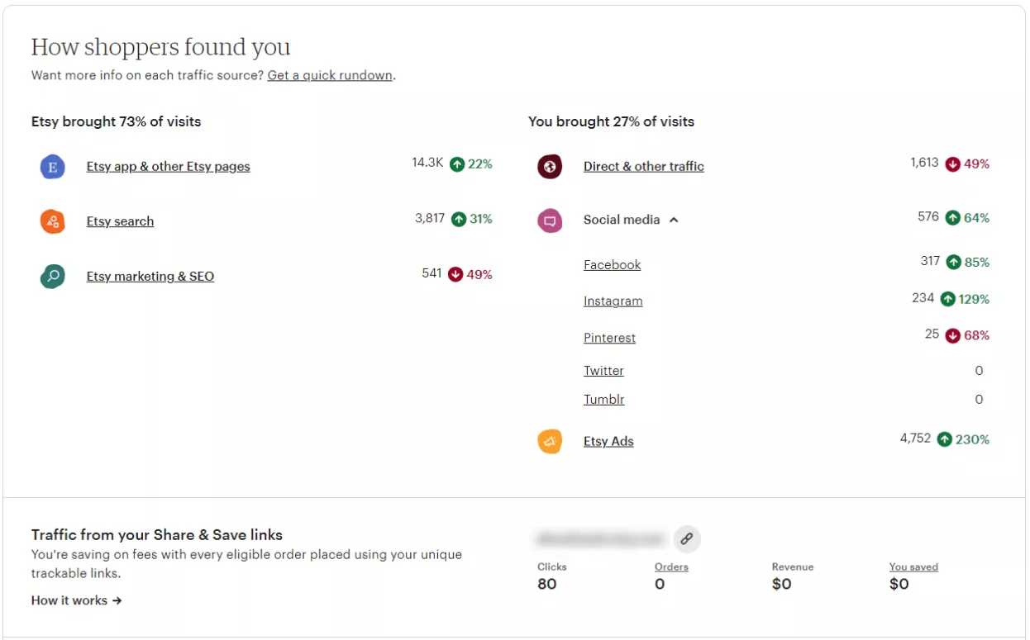Image resolution: width=1030 pixels, height=640 pixels.
Task: Click red down arrow in Etsy marketing row
Action: click(x=455, y=274)
